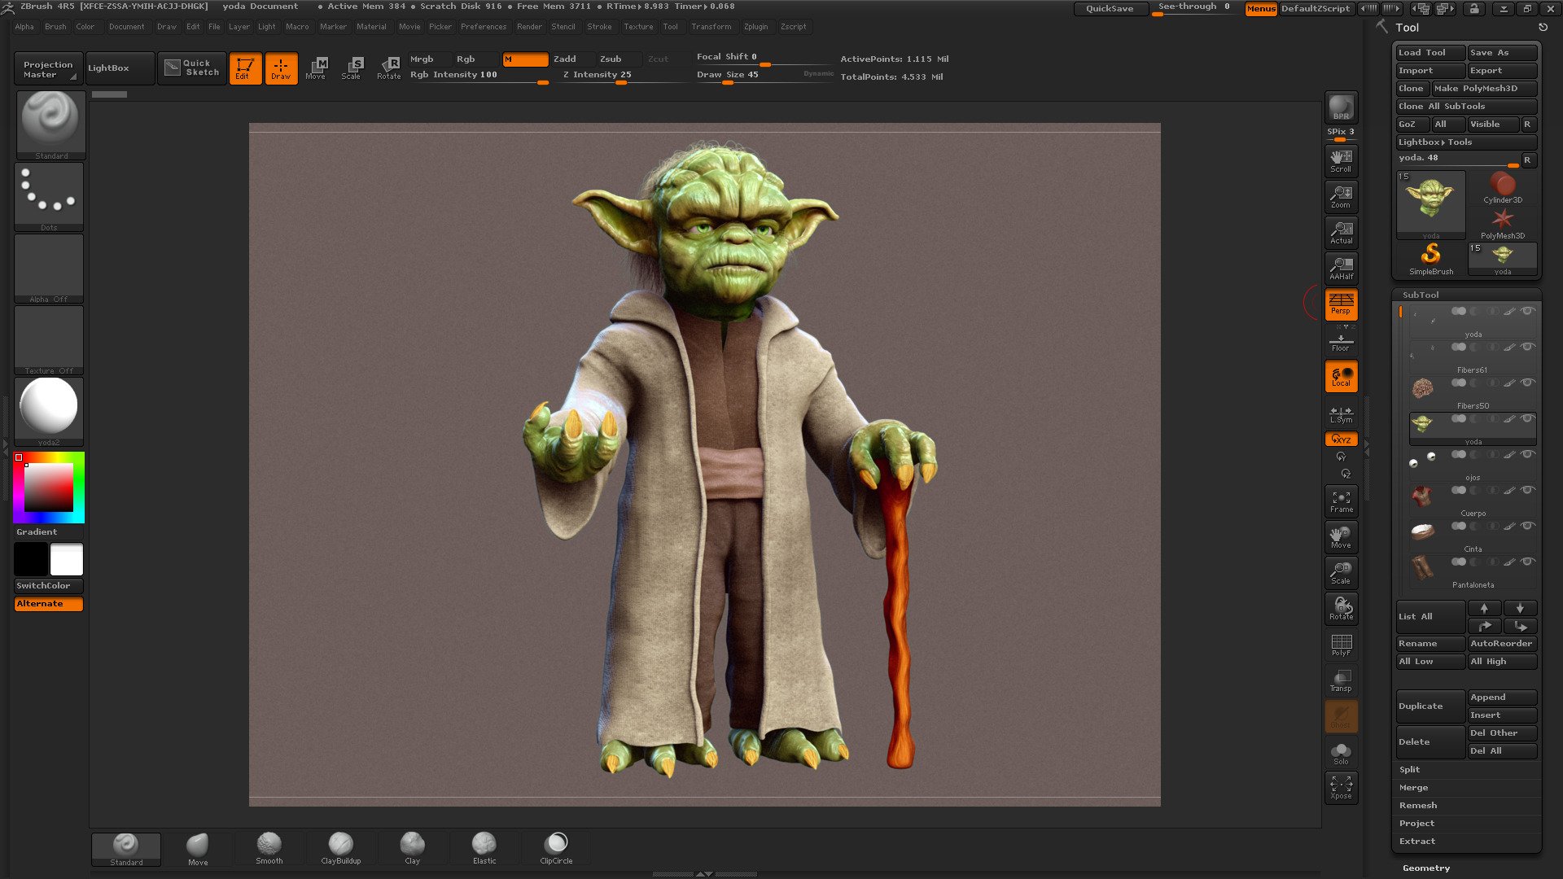
Task: Hide the Cuerpo subtool with eye icon
Action: [x=1528, y=490]
